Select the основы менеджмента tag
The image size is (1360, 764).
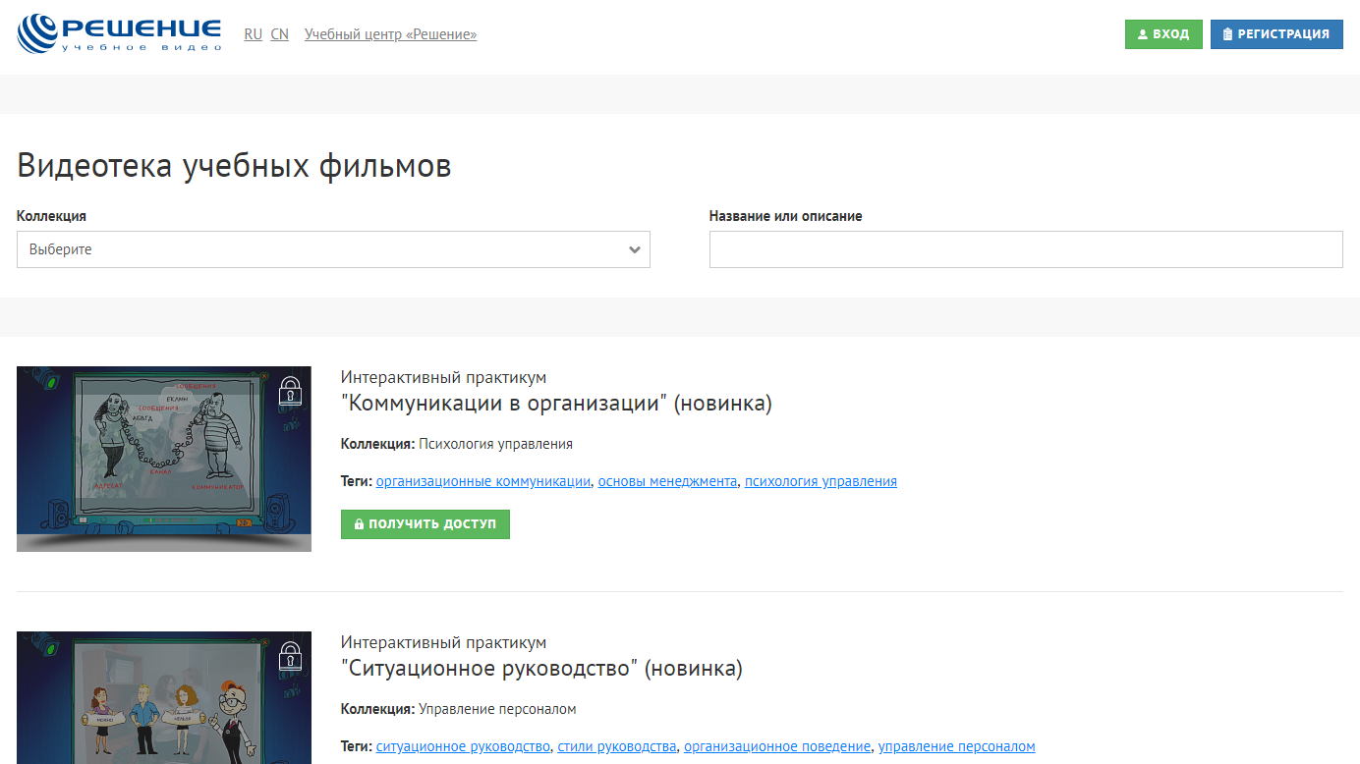(x=667, y=481)
